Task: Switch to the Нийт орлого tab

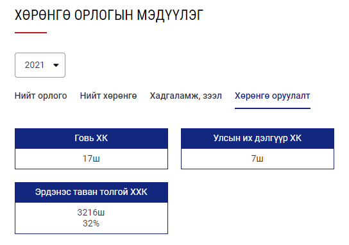Action: [40, 96]
